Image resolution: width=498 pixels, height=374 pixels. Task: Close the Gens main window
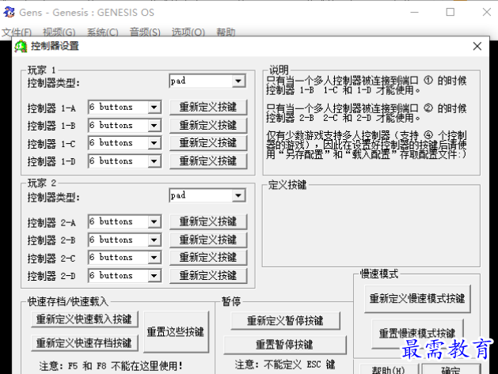point(487,12)
